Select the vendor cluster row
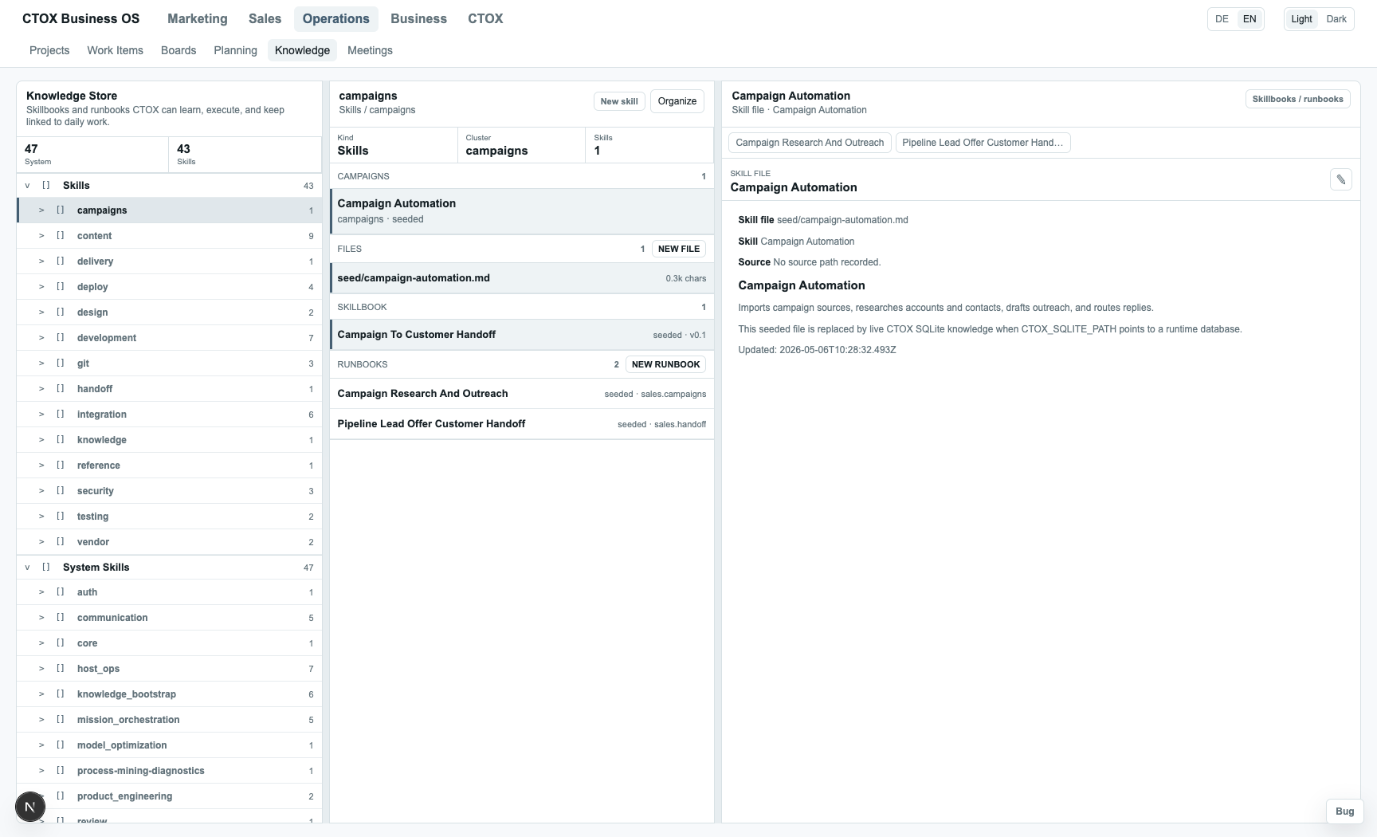Screen dimensions: 1377x837 tap(169, 542)
